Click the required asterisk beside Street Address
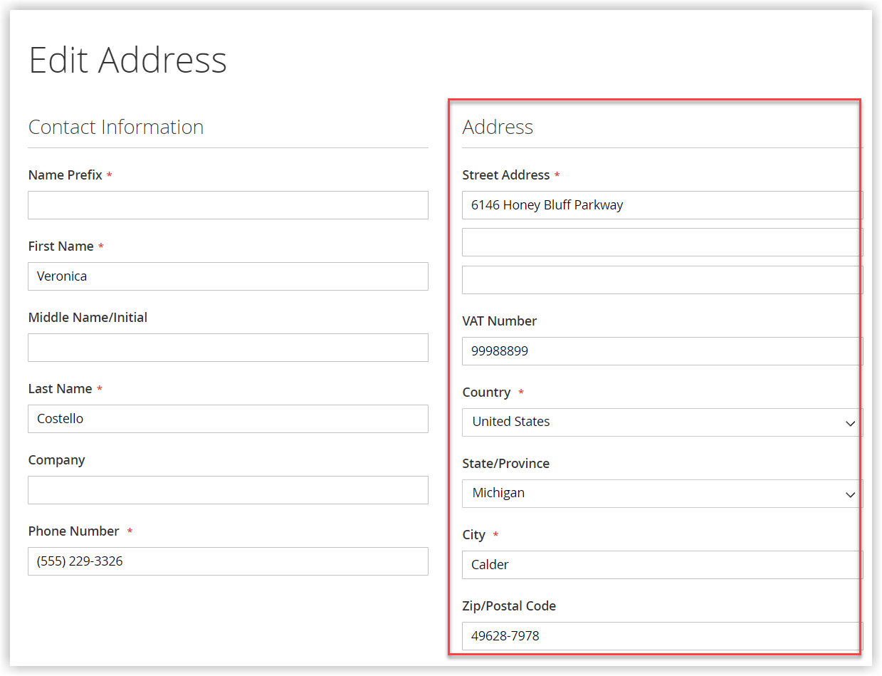882x676 pixels. [x=556, y=175]
